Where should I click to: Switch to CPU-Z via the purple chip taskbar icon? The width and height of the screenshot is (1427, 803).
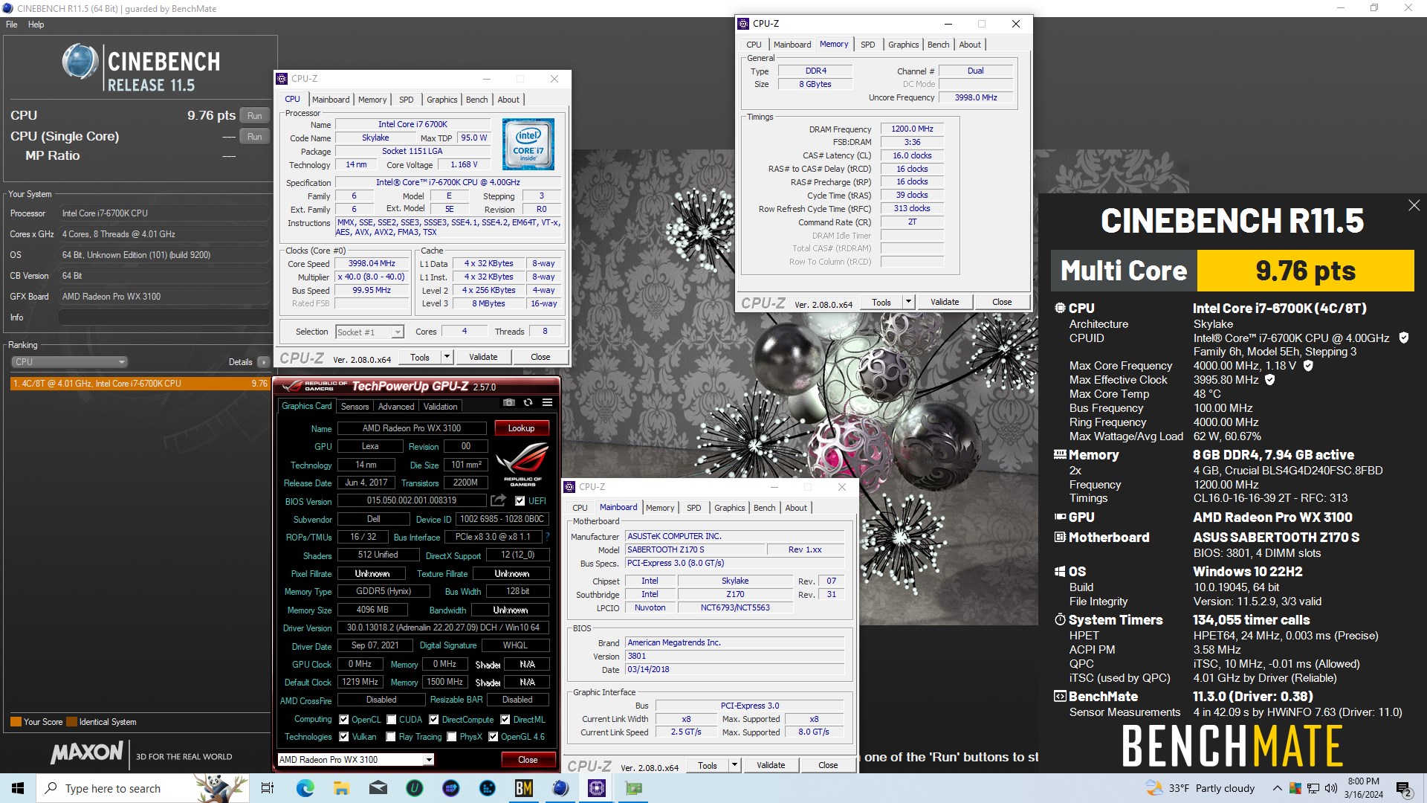596,788
